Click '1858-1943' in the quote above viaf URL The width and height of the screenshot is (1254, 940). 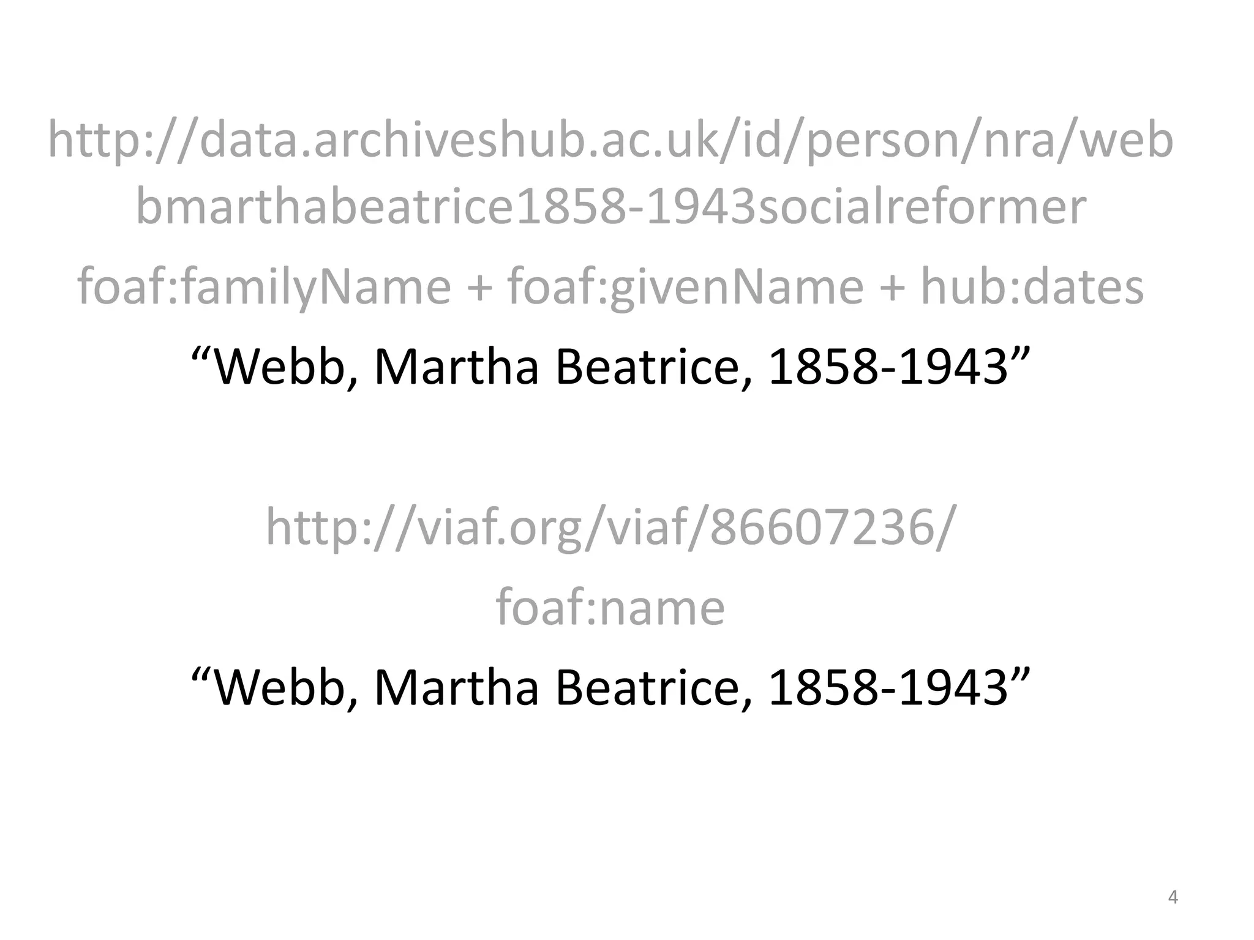pyautogui.click(x=887, y=367)
